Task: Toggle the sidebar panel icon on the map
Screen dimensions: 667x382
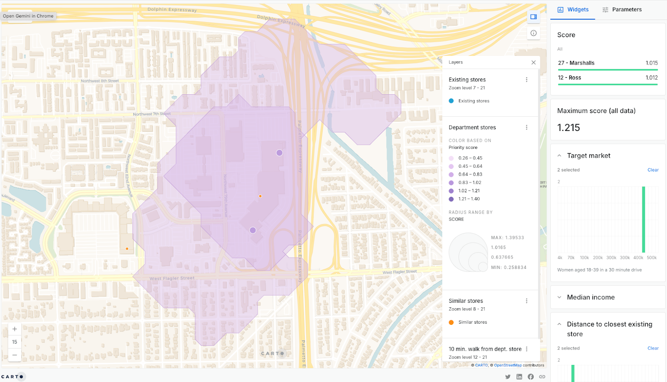Action: pos(534,17)
